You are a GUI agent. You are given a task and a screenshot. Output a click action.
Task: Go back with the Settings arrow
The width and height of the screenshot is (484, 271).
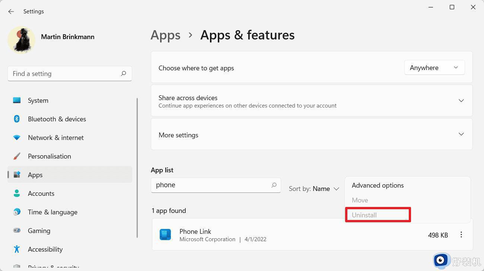(x=11, y=12)
